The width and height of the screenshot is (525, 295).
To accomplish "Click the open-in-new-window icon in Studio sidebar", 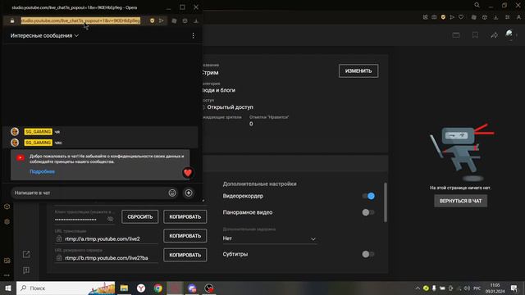I will (x=26, y=255).
